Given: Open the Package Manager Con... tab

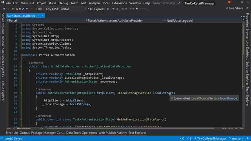Looking at the screenshot, I should coord(48,133).
